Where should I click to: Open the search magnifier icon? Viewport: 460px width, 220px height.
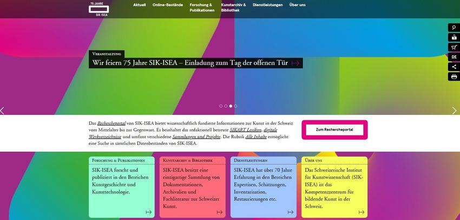coord(454,28)
